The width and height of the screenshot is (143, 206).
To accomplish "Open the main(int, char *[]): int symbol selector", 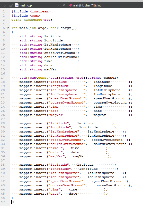I will coord(87,5).
